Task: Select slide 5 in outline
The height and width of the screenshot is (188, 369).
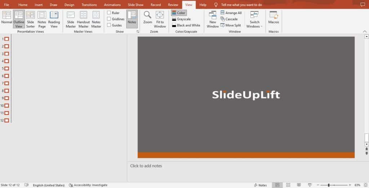Action: tap(6, 69)
